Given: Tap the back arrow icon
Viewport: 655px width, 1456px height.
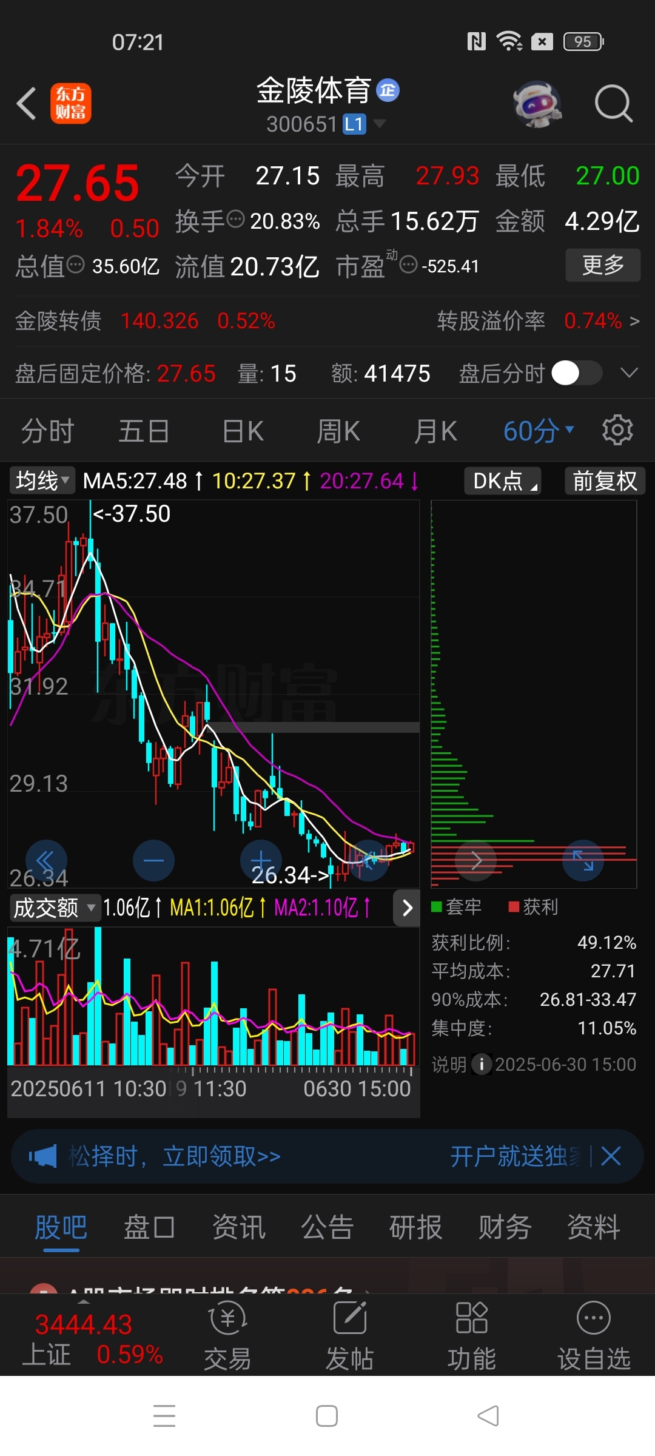Looking at the screenshot, I should point(27,104).
